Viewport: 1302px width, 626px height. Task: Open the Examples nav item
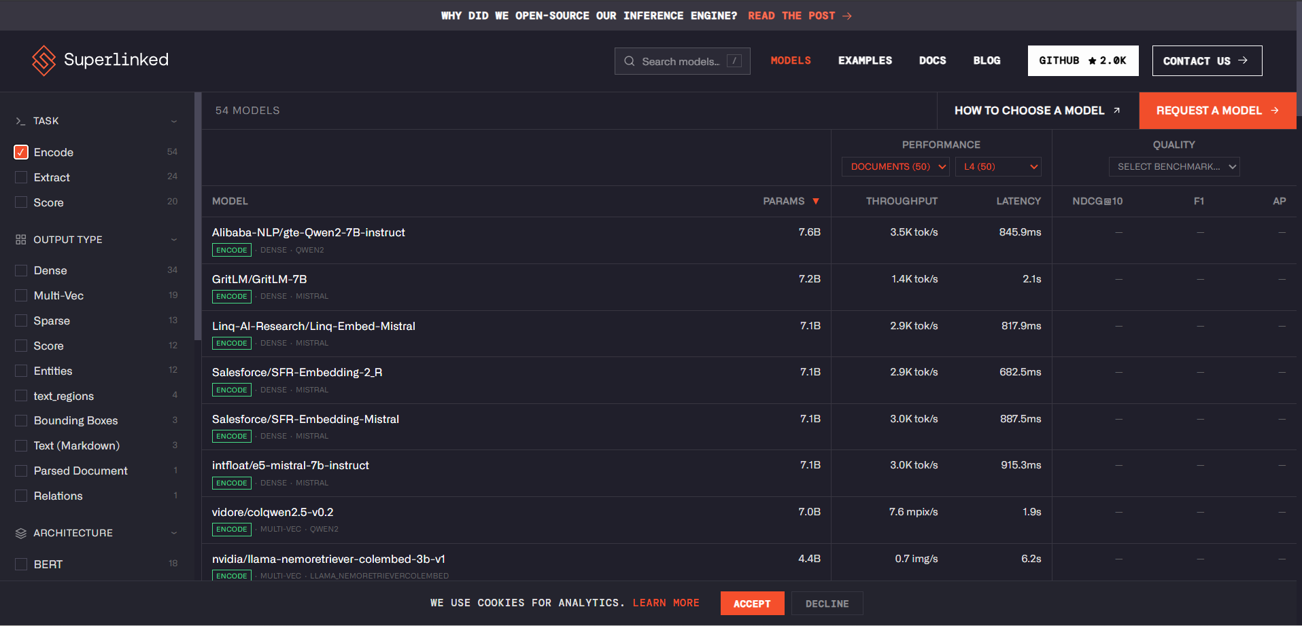pos(865,60)
